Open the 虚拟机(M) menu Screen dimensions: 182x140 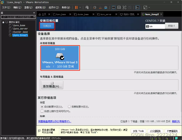[40, 7]
